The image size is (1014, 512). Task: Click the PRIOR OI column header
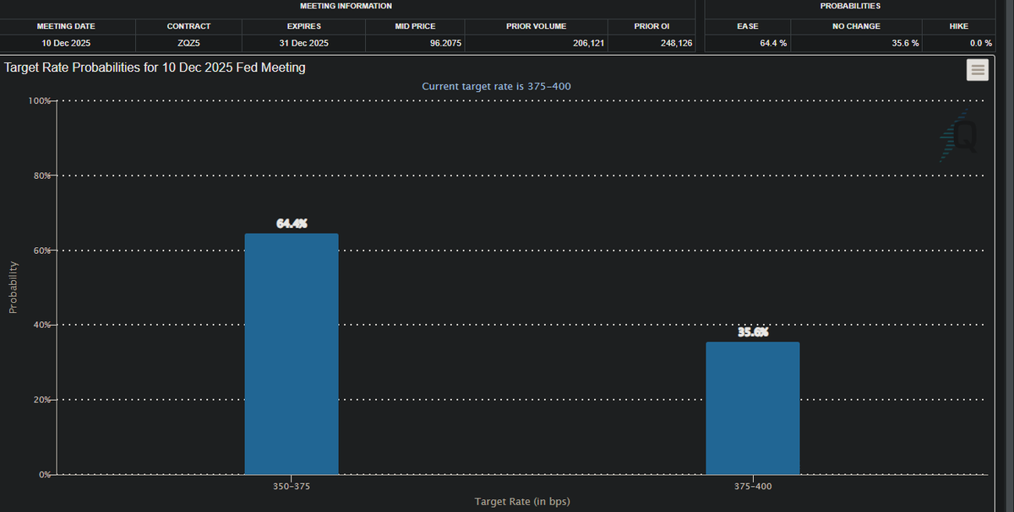click(651, 26)
